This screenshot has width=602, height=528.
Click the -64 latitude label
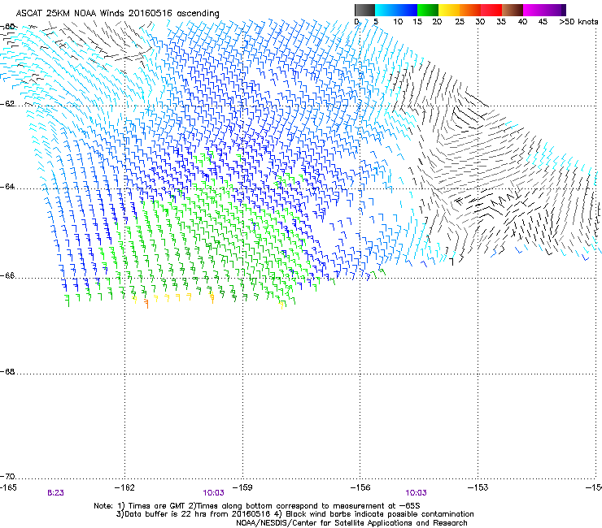pyautogui.click(x=7, y=187)
